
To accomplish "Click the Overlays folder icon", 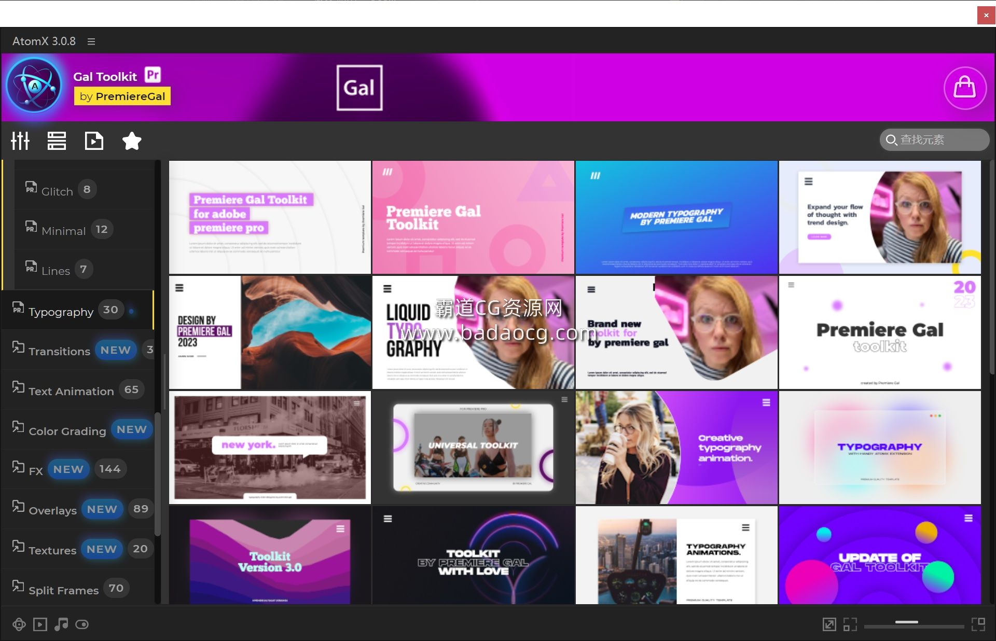I will (18, 507).
